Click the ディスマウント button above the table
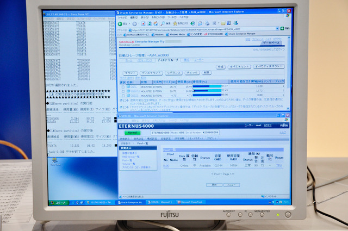Viewport: 348px width, 231px height. pyautogui.click(x=151, y=73)
